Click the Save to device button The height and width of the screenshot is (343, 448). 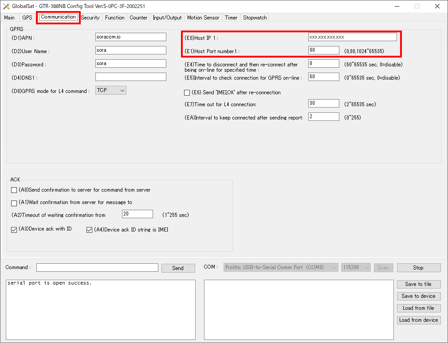point(418,296)
